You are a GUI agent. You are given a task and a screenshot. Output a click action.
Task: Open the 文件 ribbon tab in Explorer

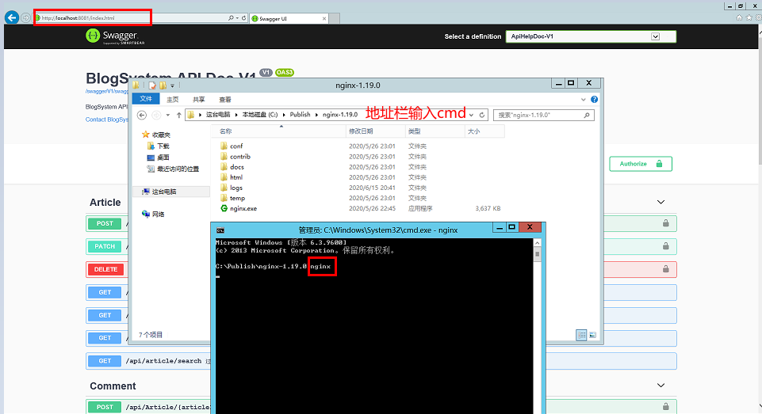[146, 99]
